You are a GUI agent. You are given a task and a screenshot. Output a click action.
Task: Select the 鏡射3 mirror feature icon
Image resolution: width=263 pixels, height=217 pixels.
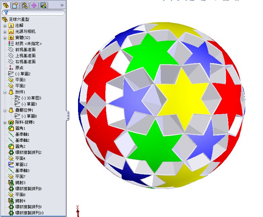11,183
